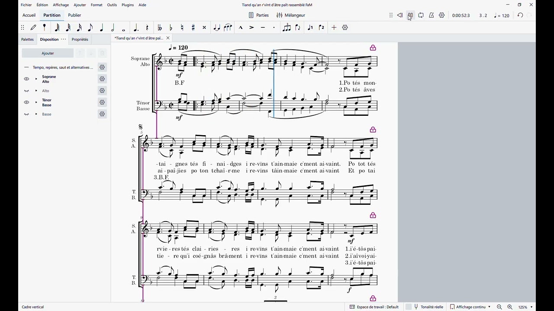This screenshot has height=311, width=554.
Task: Undo the last action
Action: pos(520,15)
